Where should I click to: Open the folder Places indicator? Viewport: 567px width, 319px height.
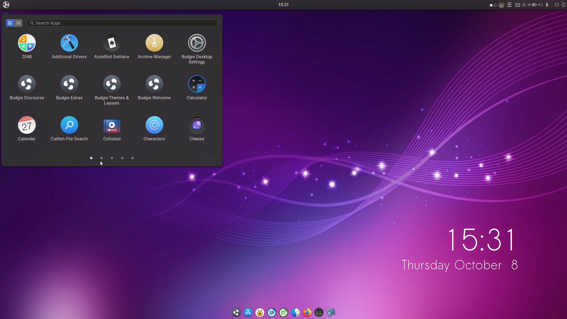point(518,5)
